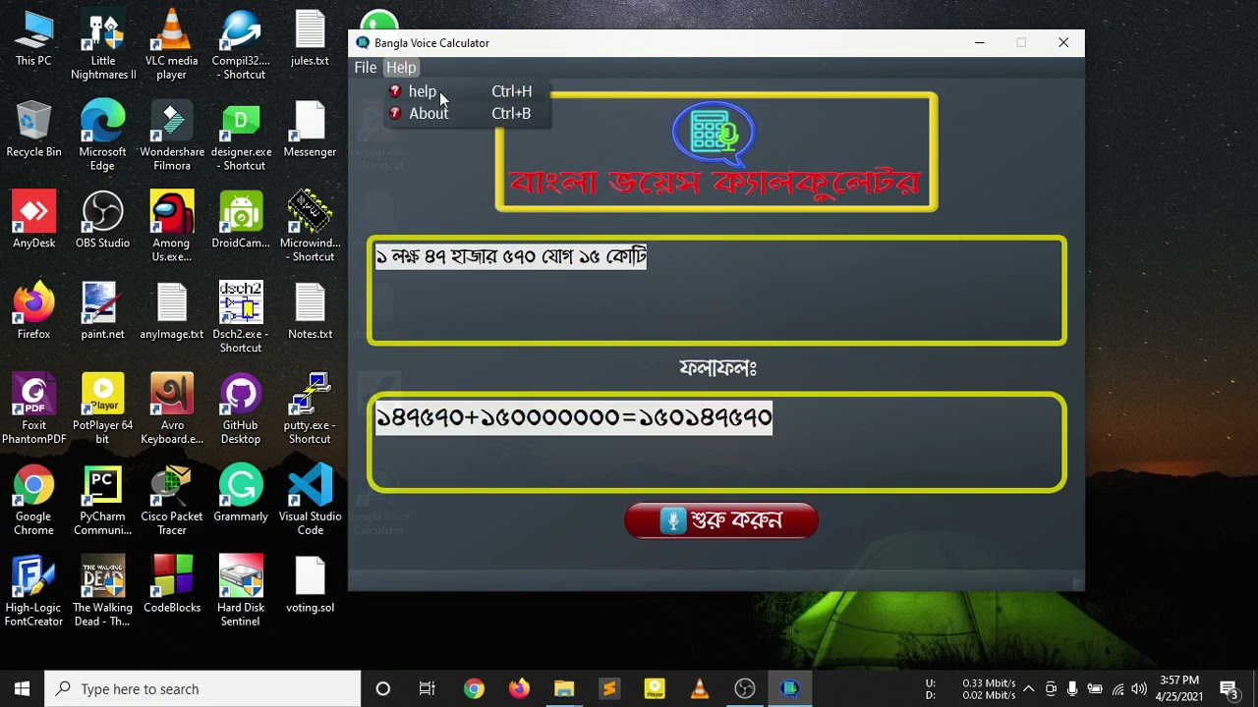Click the result output text box

click(716, 442)
